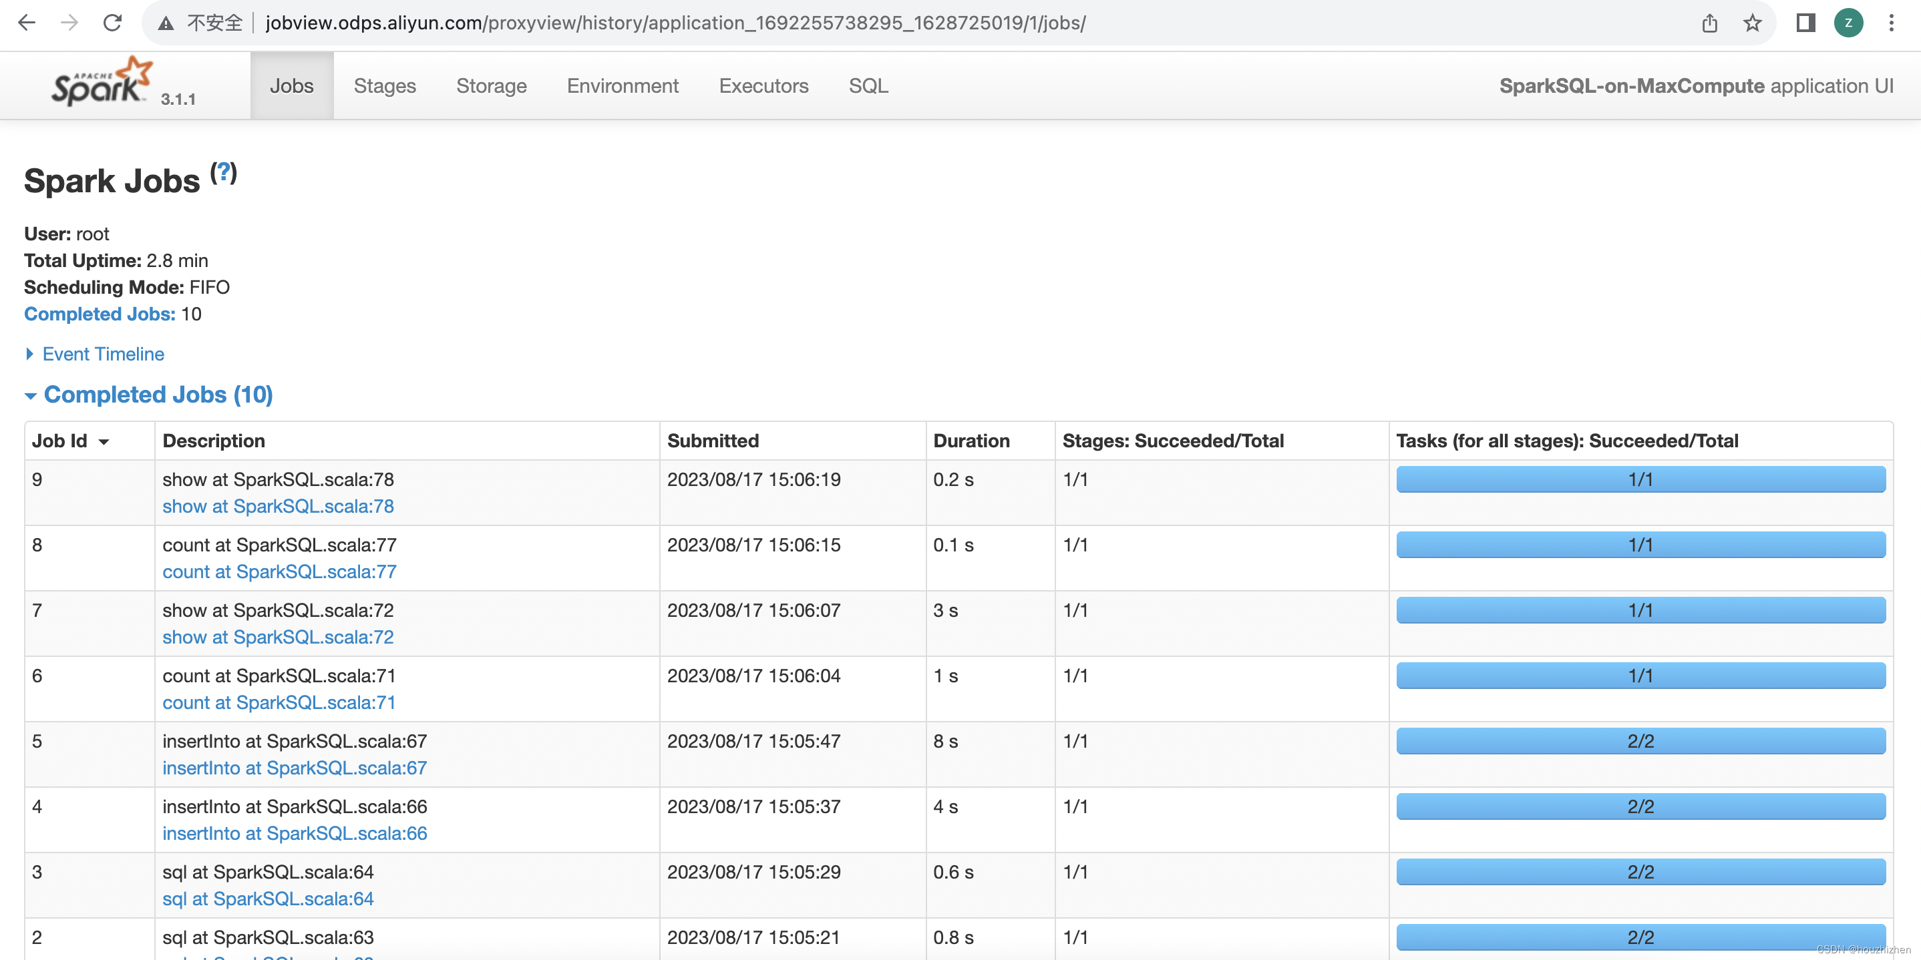The width and height of the screenshot is (1921, 960).
Task: Click the plain text sql at SparkSQL.scala:63
Action: click(268, 938)
